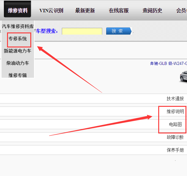Click the 会员 item in navigation bar
Image resolution: width=187 pixels, height=176 pixels.
point(181,10)
